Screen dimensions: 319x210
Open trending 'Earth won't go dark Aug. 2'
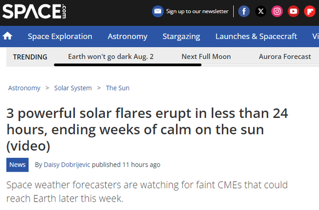[x=111, y=57]
